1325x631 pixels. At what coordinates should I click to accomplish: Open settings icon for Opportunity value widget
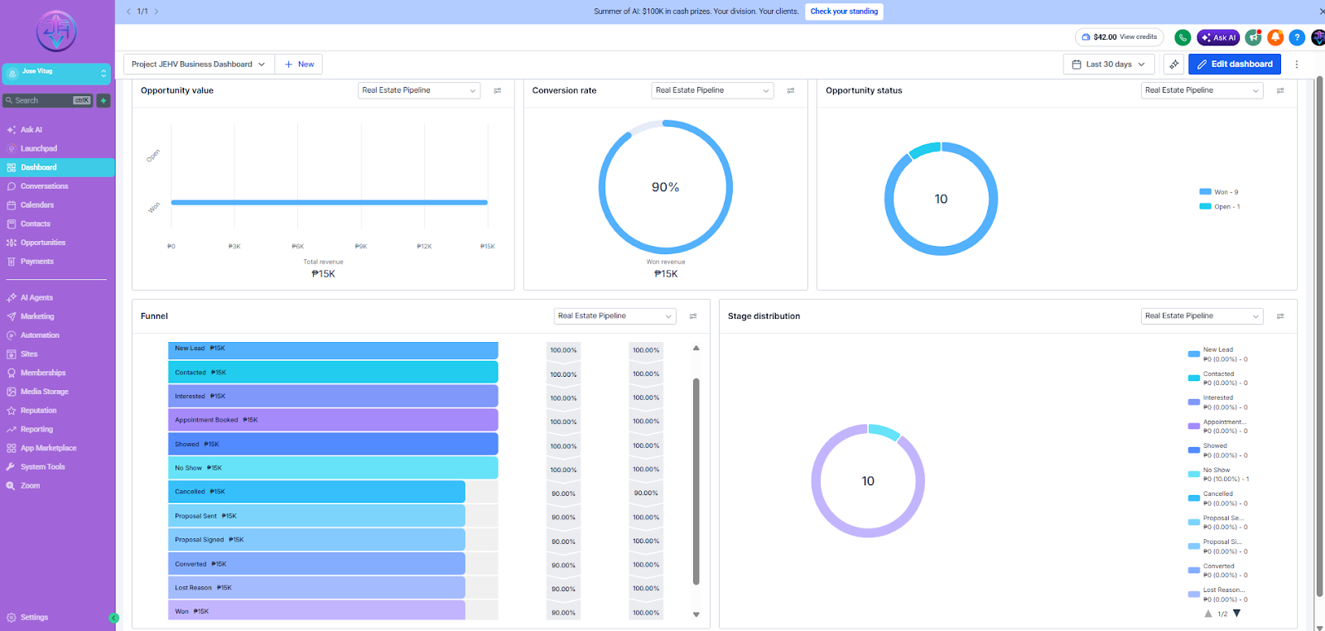coord(498,90)
